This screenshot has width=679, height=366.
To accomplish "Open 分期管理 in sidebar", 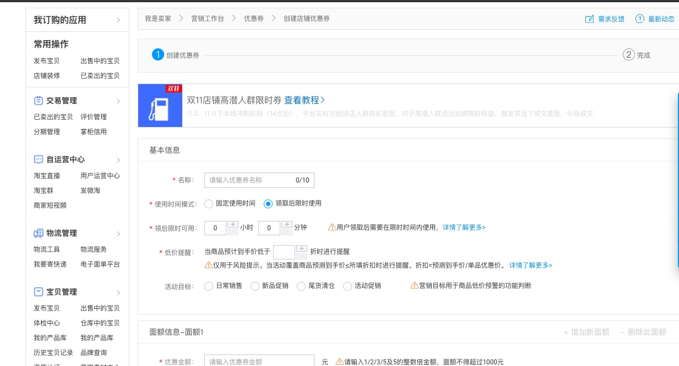I will [47, 132].
